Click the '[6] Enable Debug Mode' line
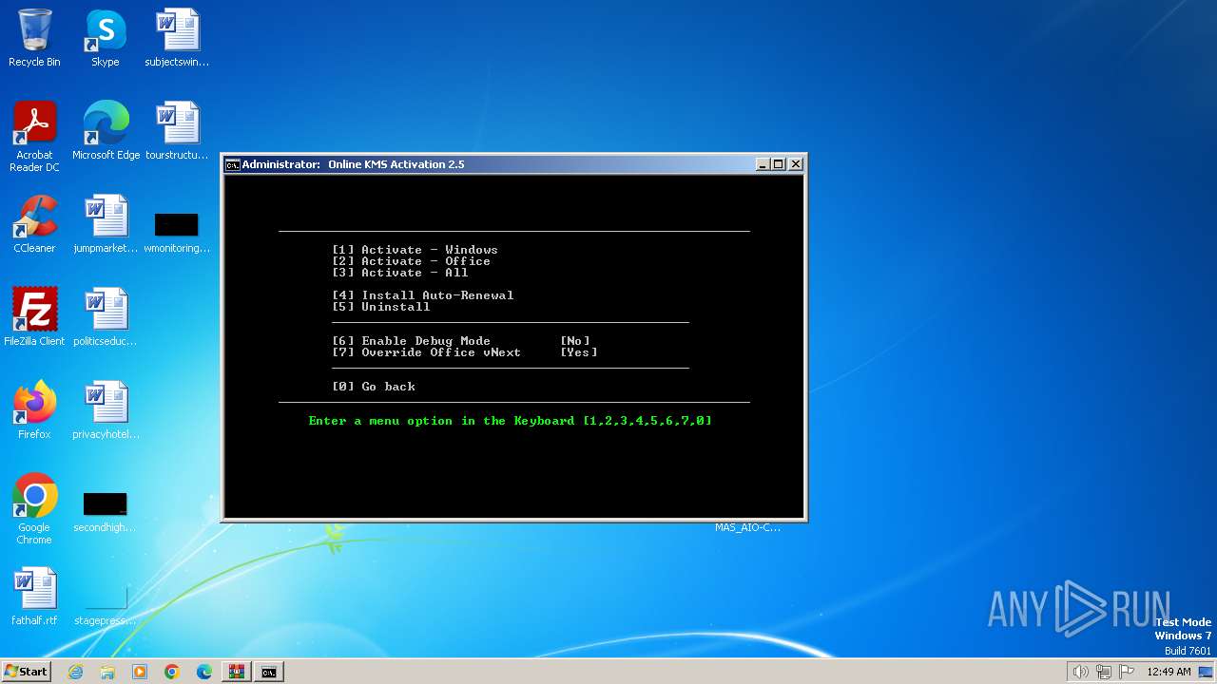1217x684 pixels. (411, 341)
